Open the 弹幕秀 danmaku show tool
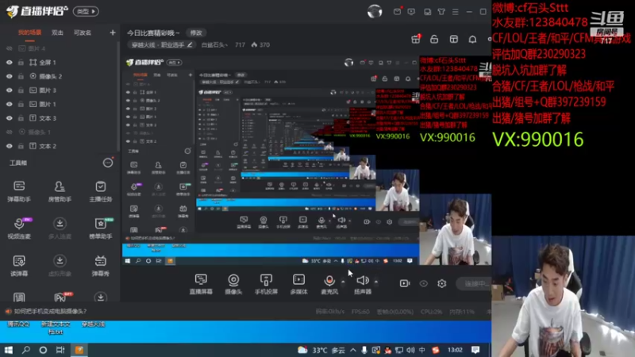Image resolution: width=635 pixels, height=357 pixels. pos(101,266)
